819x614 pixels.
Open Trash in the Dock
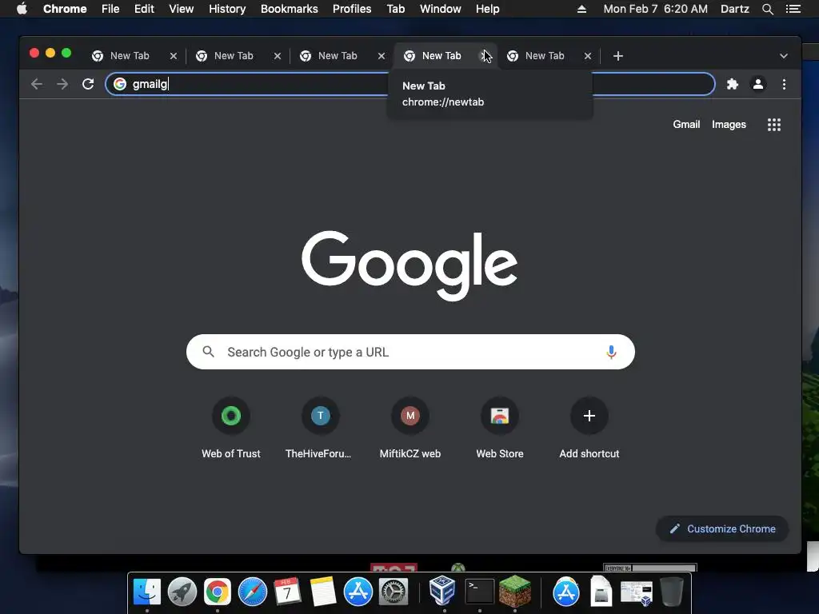pyautogui.click(x=672, y=592)
